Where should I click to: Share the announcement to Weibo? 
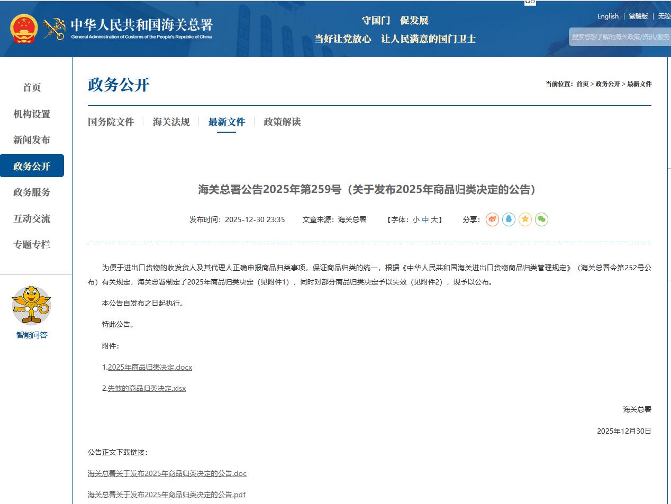click(492, 219)
